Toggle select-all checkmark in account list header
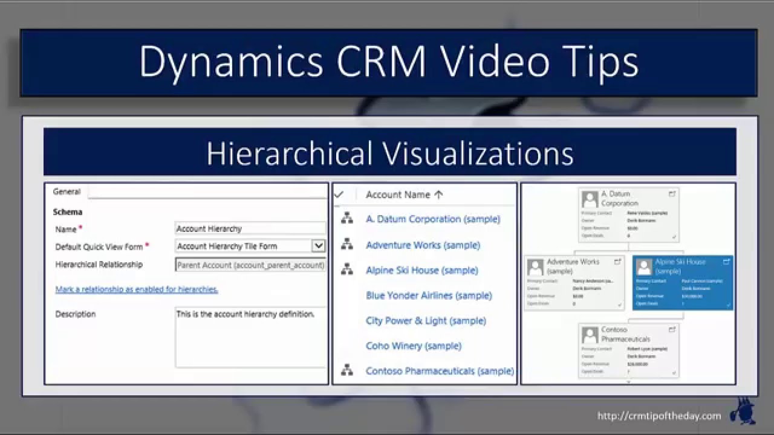Image resolution: width=774 pixels, height=435 pixels. (x=339, y=195)
